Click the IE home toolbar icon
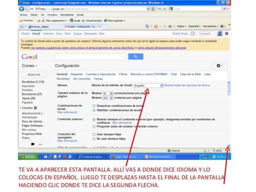The height and width of the screenshot is (192, 256). coord(147,26)
